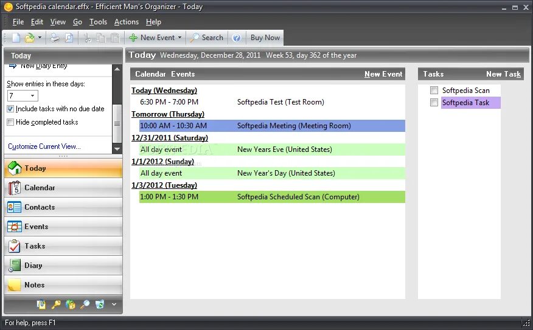Click the Copy toolbar icon

(x=101, y=38)
